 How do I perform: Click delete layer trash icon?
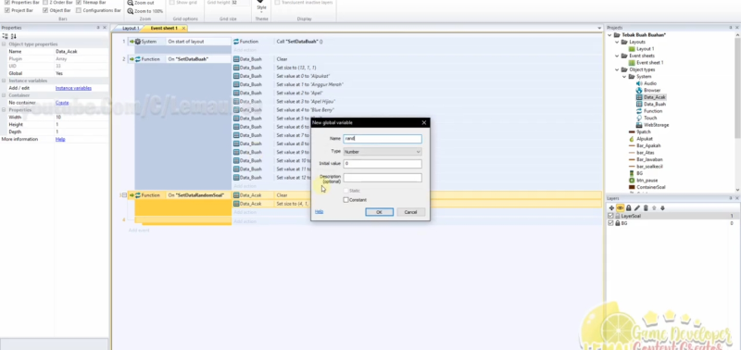646,207
